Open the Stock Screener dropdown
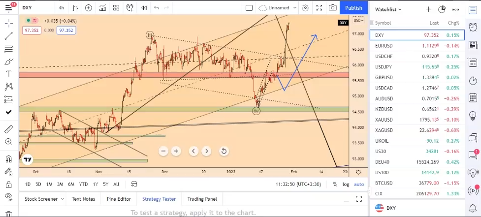 (x=44, y=199)
